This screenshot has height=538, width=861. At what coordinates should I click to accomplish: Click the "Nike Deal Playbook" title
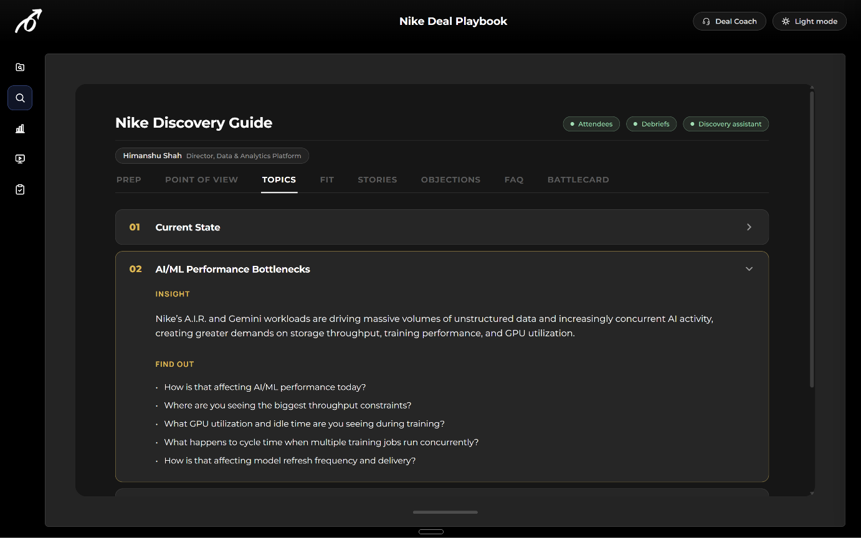[454, 21]
